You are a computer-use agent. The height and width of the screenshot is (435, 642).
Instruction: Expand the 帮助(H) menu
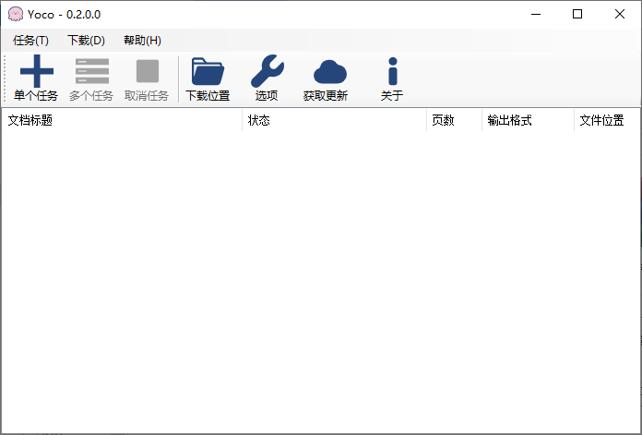pos(142,41)
